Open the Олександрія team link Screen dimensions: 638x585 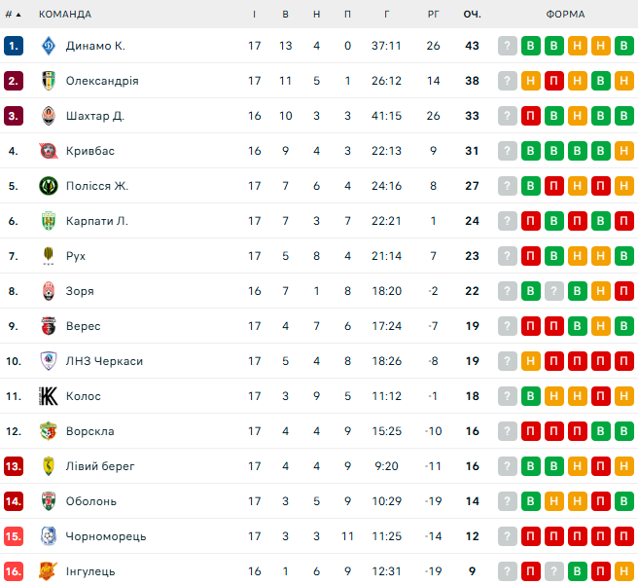102,81
